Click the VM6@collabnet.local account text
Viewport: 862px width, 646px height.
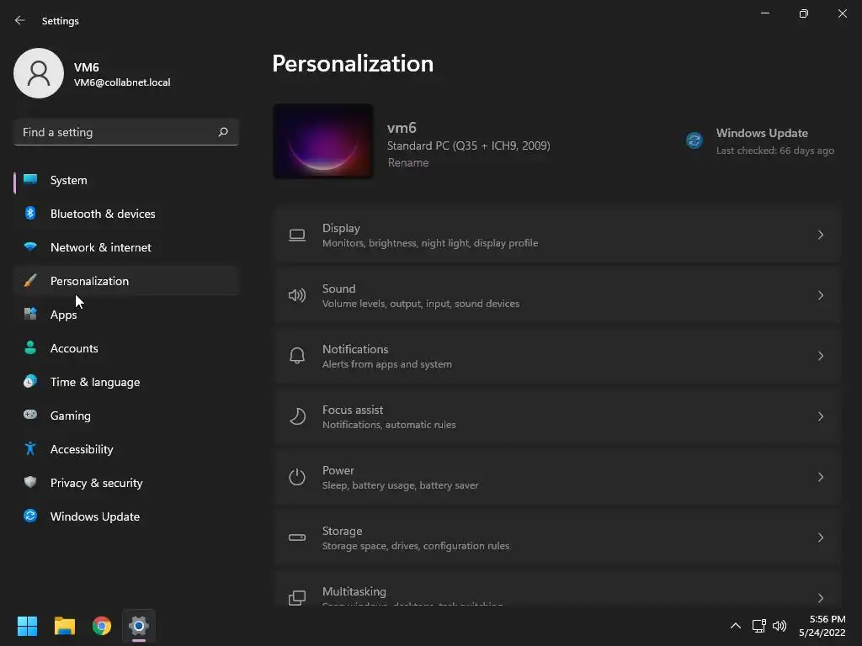(x=122, y=82)
